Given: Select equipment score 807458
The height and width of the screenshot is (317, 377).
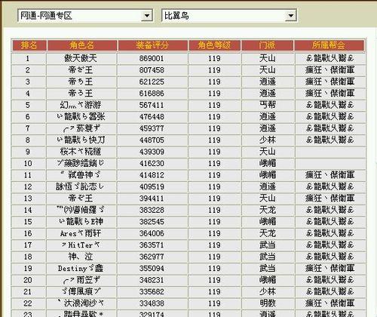Looking at the screenshot, I should point(152,70).
